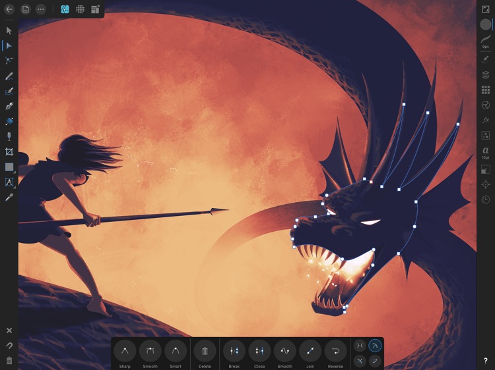Convert node to Sharp
The width and height of the screenshot is (495, 370).
pyautogui.click(x=125, y=351)
